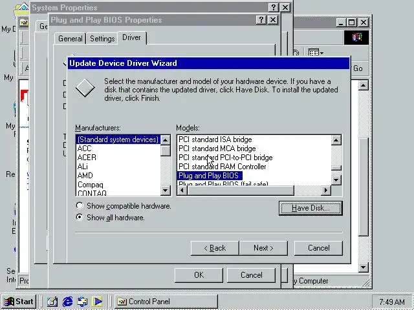The height and width of the screenshot is (310, 414).
Task: Click Control Panel window scroll down arrow
Action: coord(364,267)
